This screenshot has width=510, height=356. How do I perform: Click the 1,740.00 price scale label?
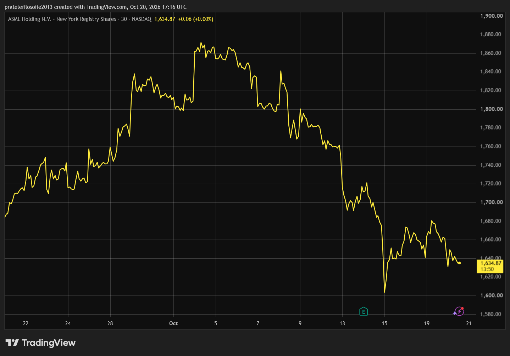[x=491, y=165]
